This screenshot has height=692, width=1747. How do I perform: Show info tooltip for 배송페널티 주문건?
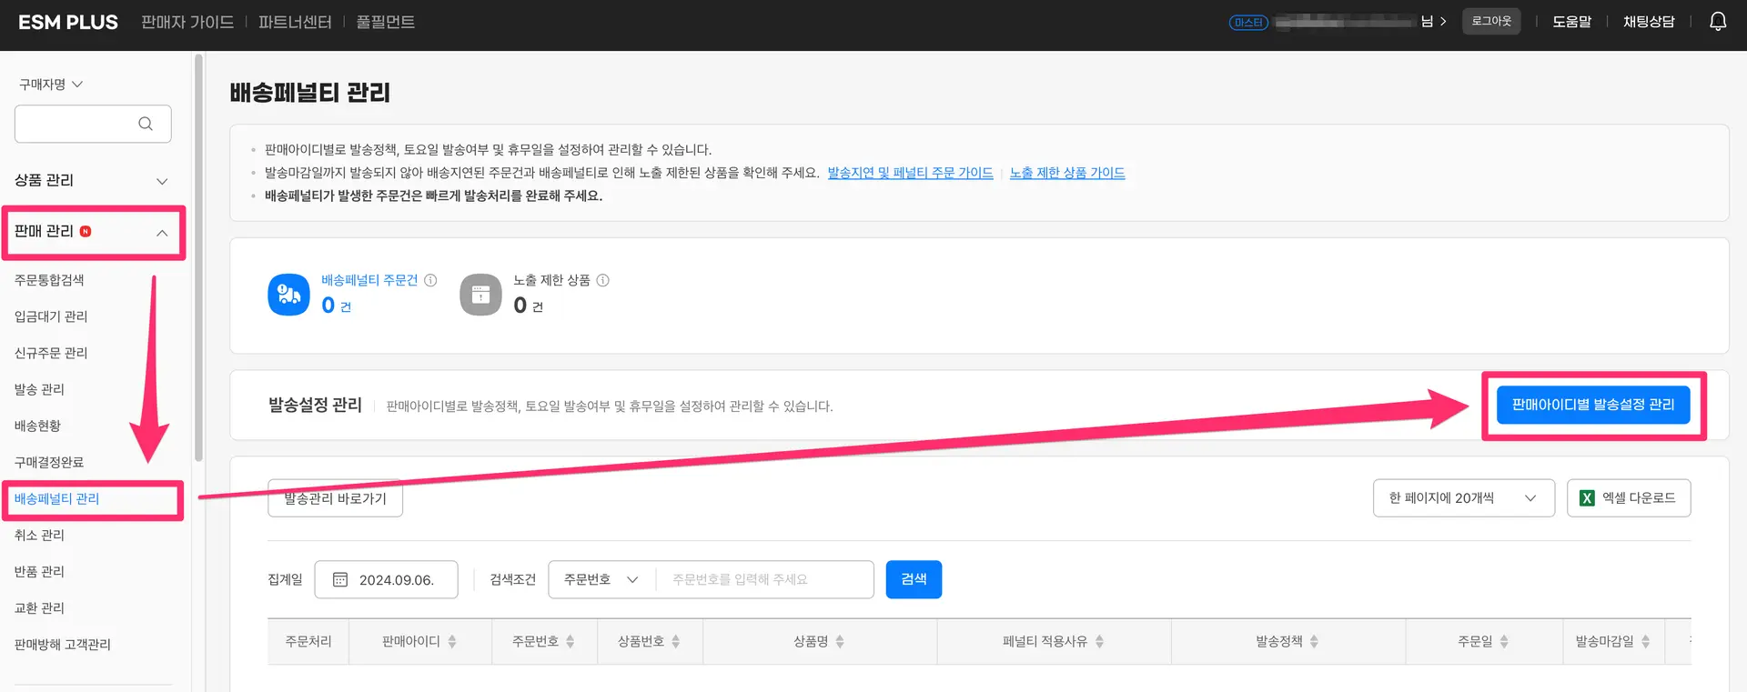point(431,280)
